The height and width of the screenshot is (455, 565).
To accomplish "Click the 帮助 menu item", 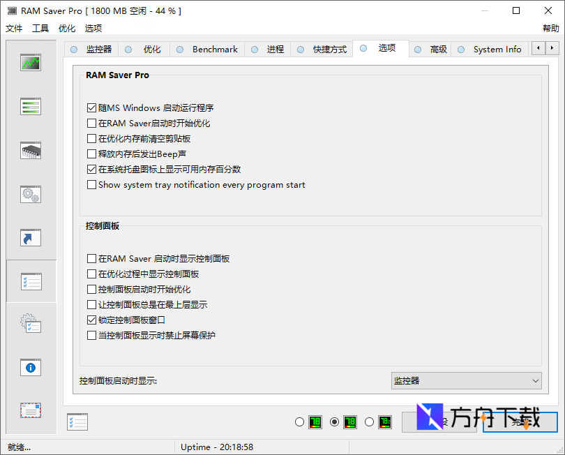I will (550, 28).
